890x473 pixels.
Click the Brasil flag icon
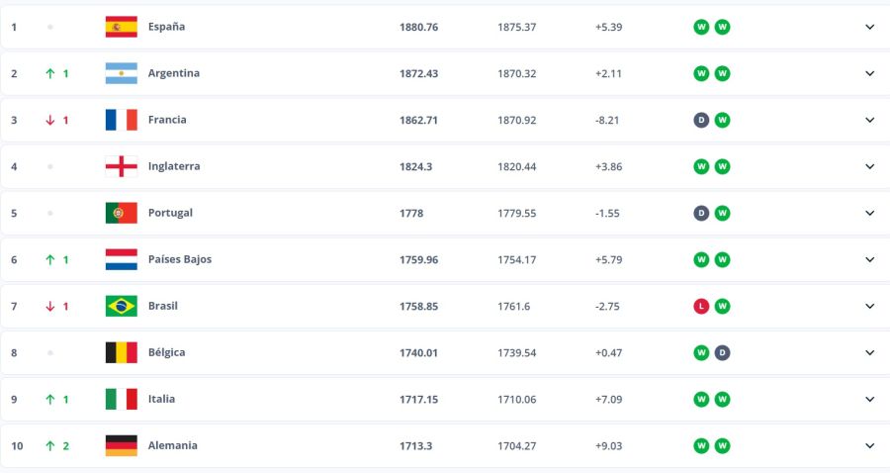pyautogui.click(x=121, y=306)
